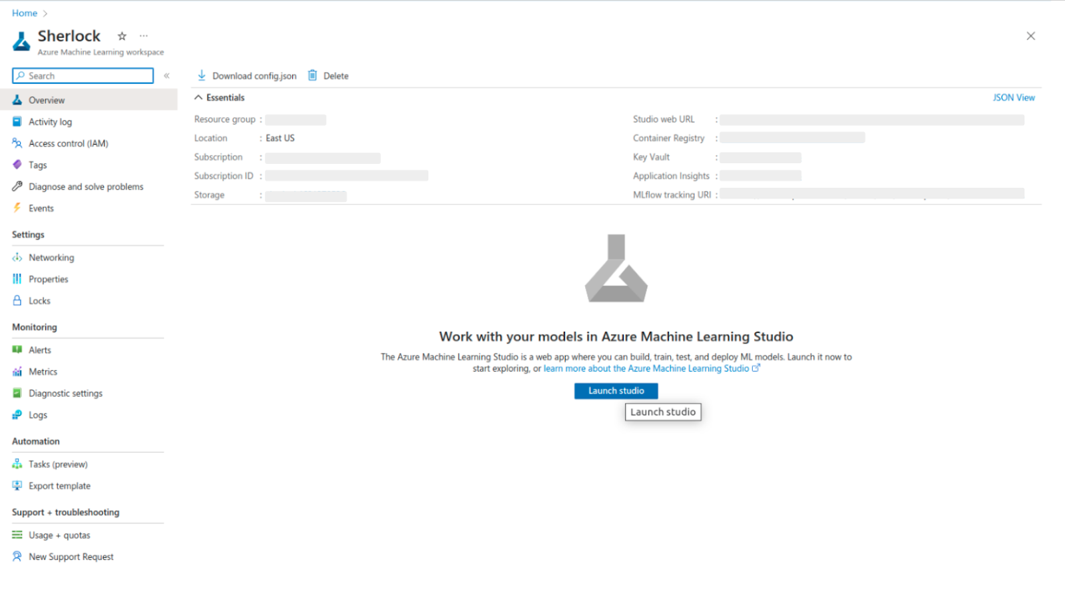
Task: Collapse the Essentials section chevron
Action: (x=198, y=97)
